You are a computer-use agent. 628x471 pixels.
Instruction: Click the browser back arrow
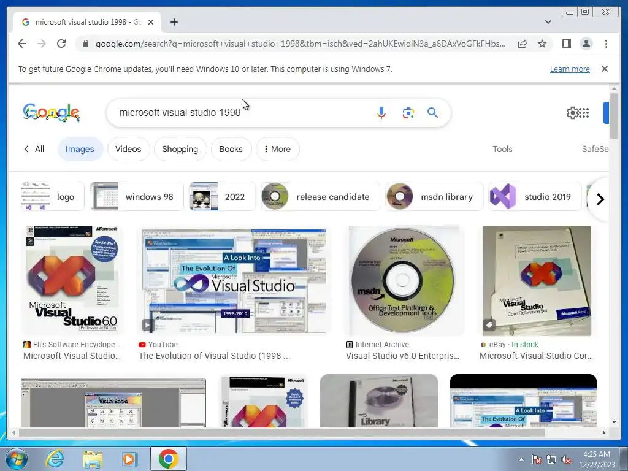pos(22,44)
